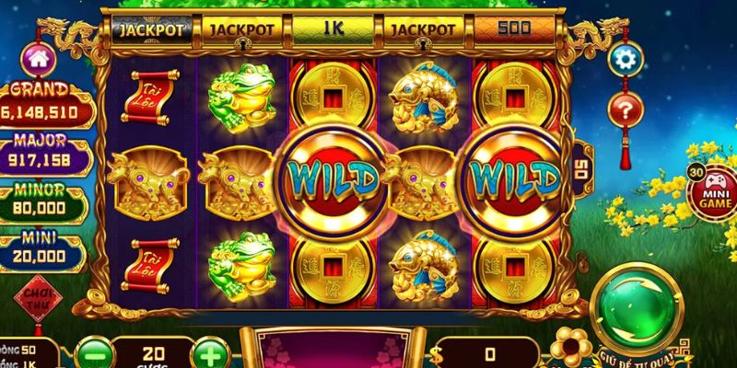Select the 500 top tab
This screenshot has width=737, height=368.
click(x=514, y=29)
